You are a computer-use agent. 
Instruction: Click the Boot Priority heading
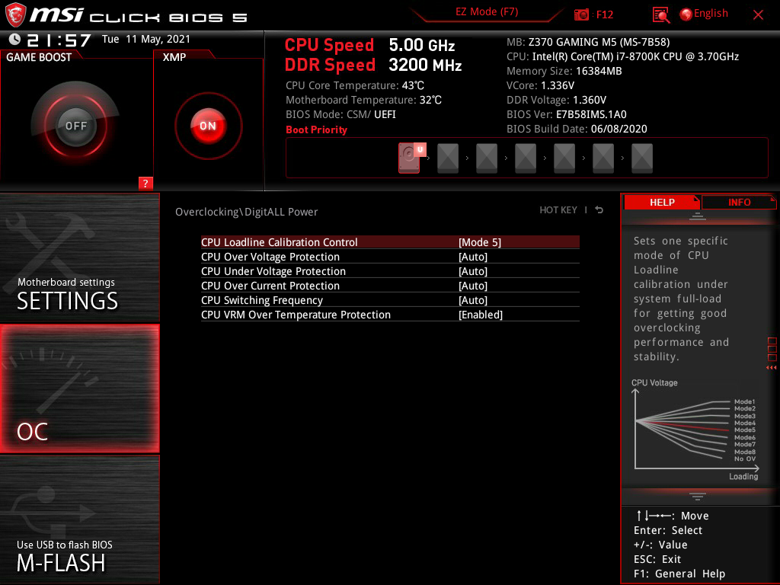[316, 129]
